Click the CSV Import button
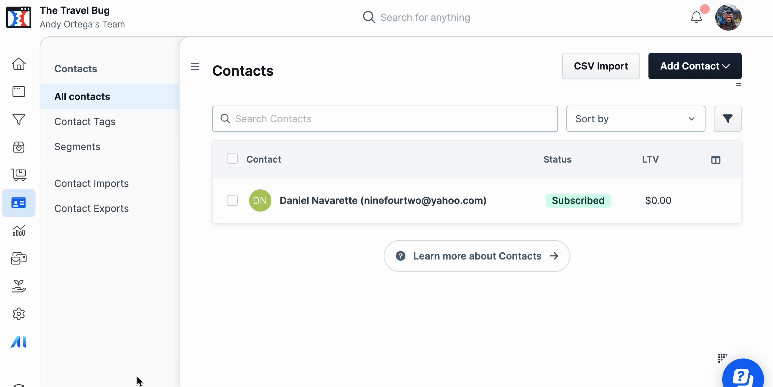The image size is (773, 387). click(x=601, y=66)
